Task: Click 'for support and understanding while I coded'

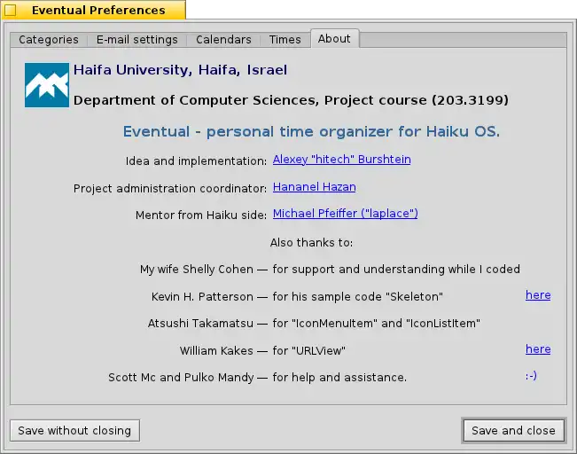Action: pos(396,270)
